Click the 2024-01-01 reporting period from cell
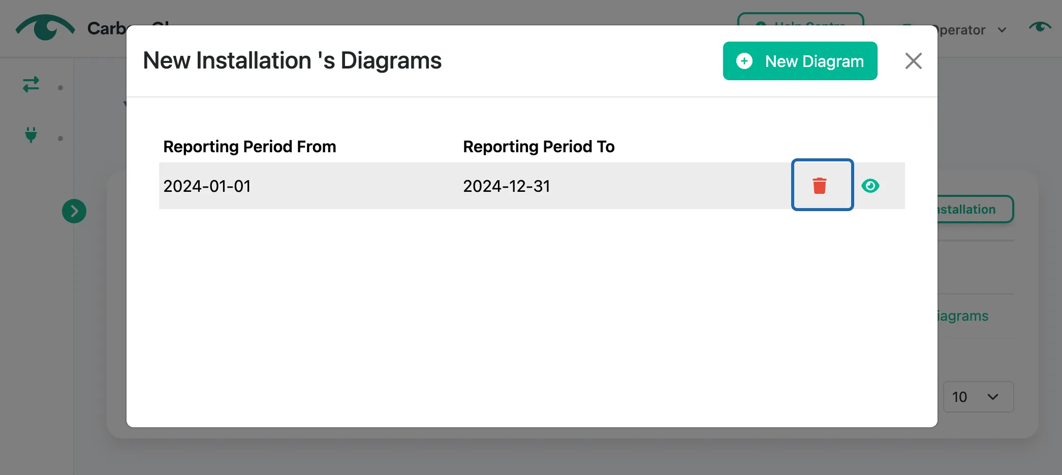The image size is (1062, 475). point(207,186)
